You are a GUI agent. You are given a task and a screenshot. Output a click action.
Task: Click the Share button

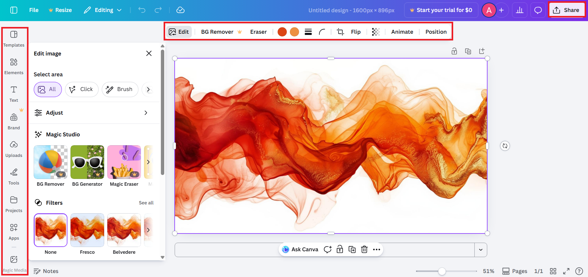click(x=566, y=10)
